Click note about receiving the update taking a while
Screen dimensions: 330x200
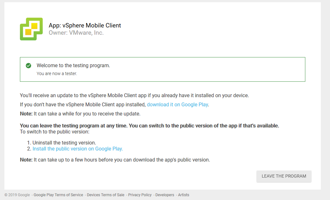[80, 114]
